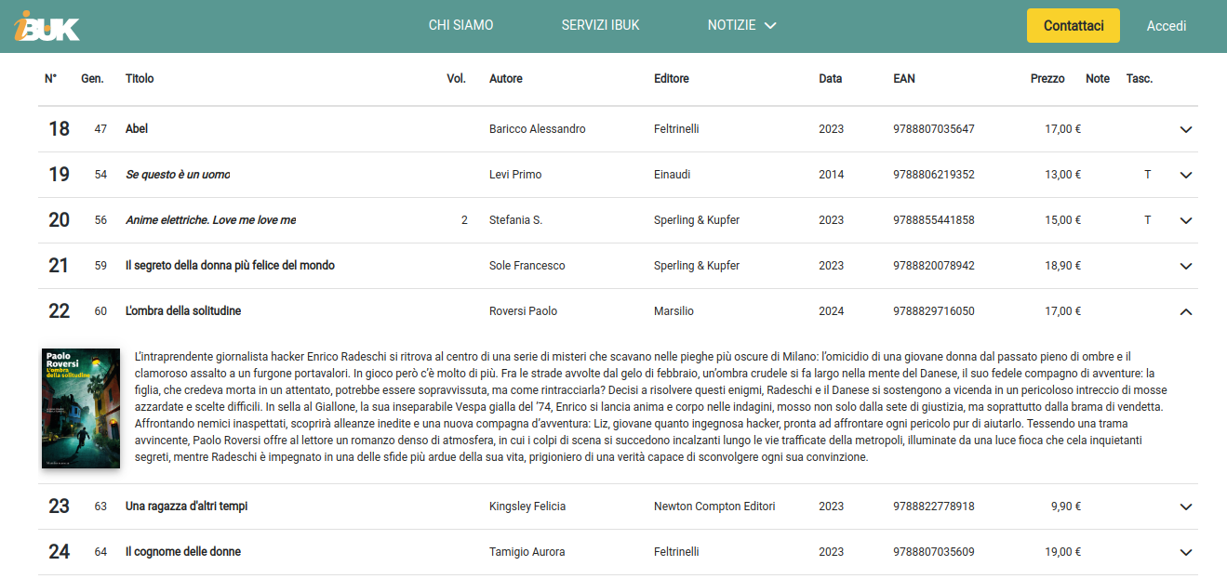Click the Vol. column header
The image size is (1227, 579).
(456, 79)
